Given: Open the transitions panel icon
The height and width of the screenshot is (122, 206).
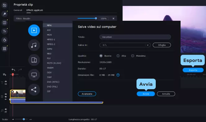Looking at the screenshot, I should click(4, 23).
